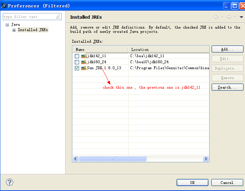Maximize the Preferences window
245x191 pixels.
(235, 6)
